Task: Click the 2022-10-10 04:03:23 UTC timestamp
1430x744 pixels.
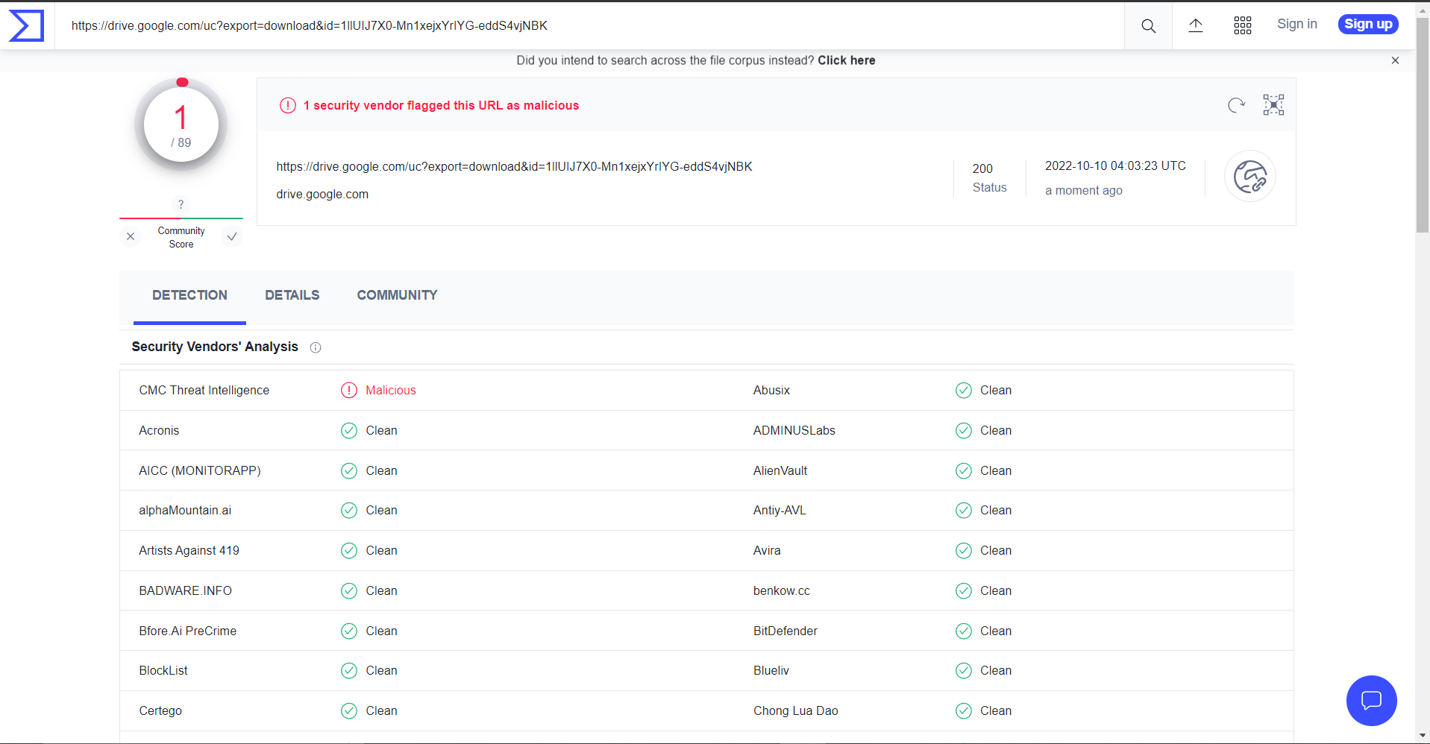Action: (x=1115, y=166)
